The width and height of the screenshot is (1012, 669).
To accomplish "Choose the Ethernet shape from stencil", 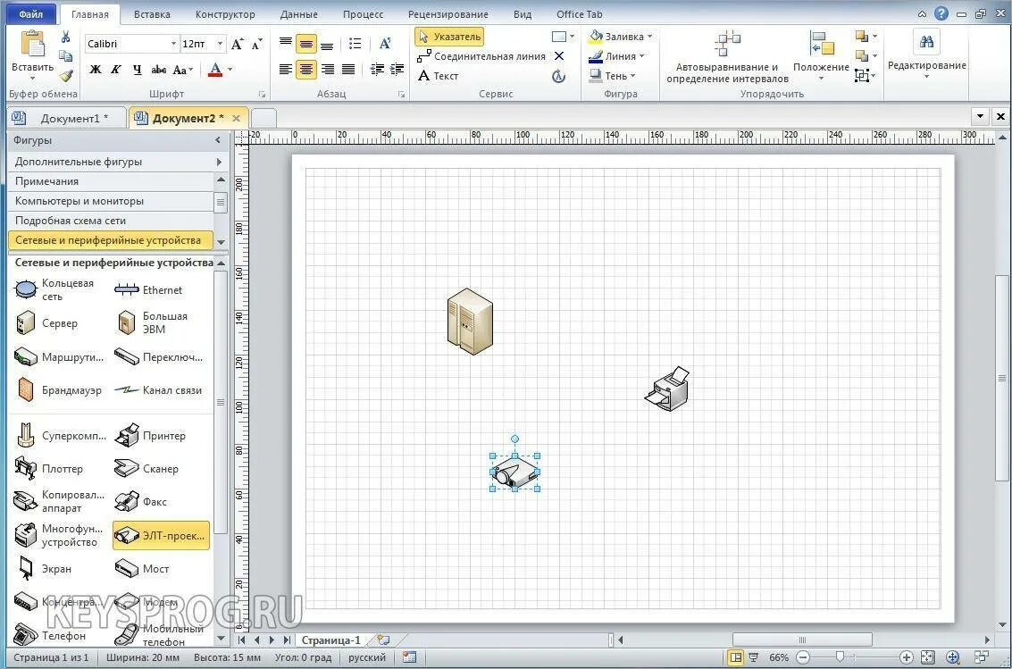I will [x=161, y=289].
